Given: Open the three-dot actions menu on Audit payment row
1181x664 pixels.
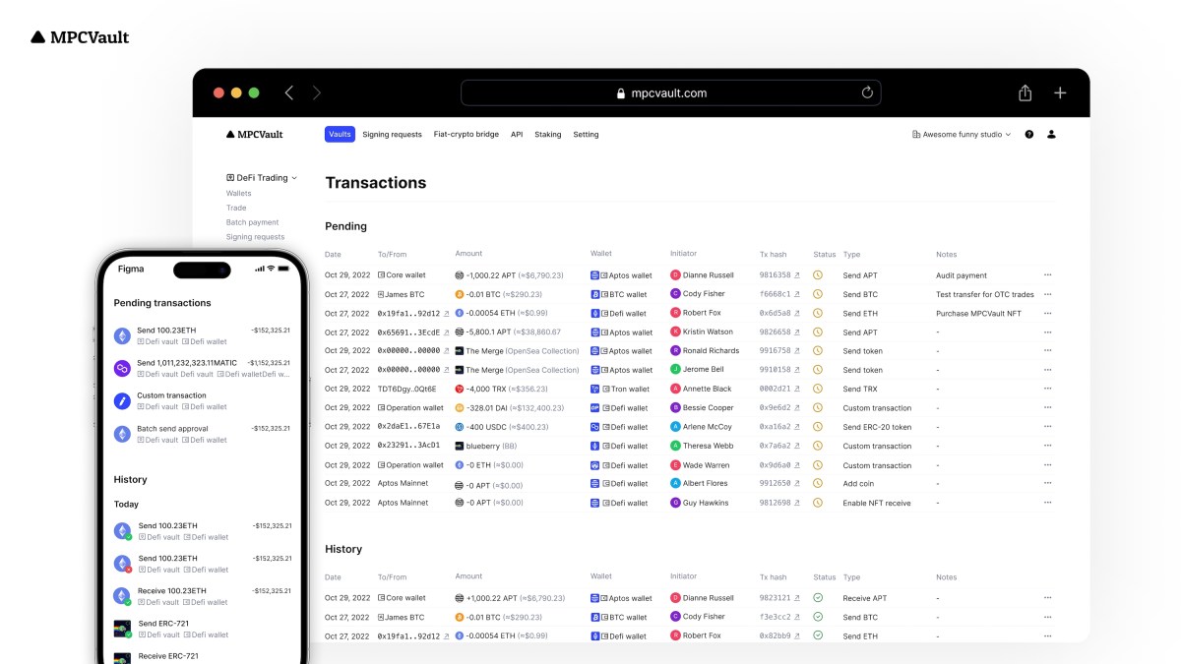Looking at the screenshot, I should coord(1046,275).
